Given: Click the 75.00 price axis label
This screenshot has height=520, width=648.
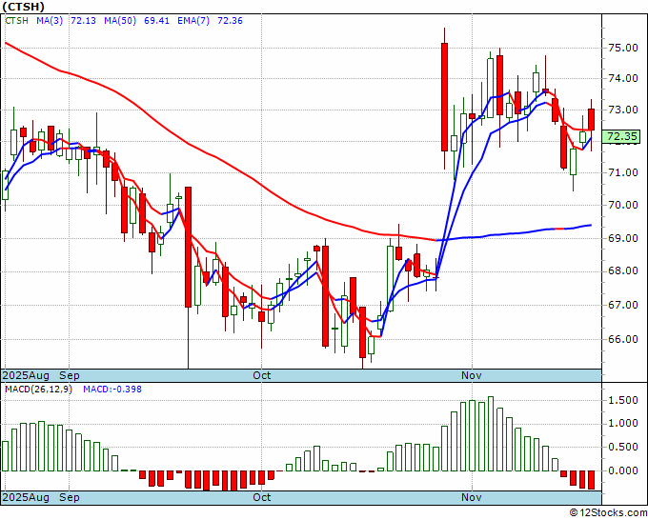Looking at the screenshot, I should pyautogui.click(x=623, y=48).
